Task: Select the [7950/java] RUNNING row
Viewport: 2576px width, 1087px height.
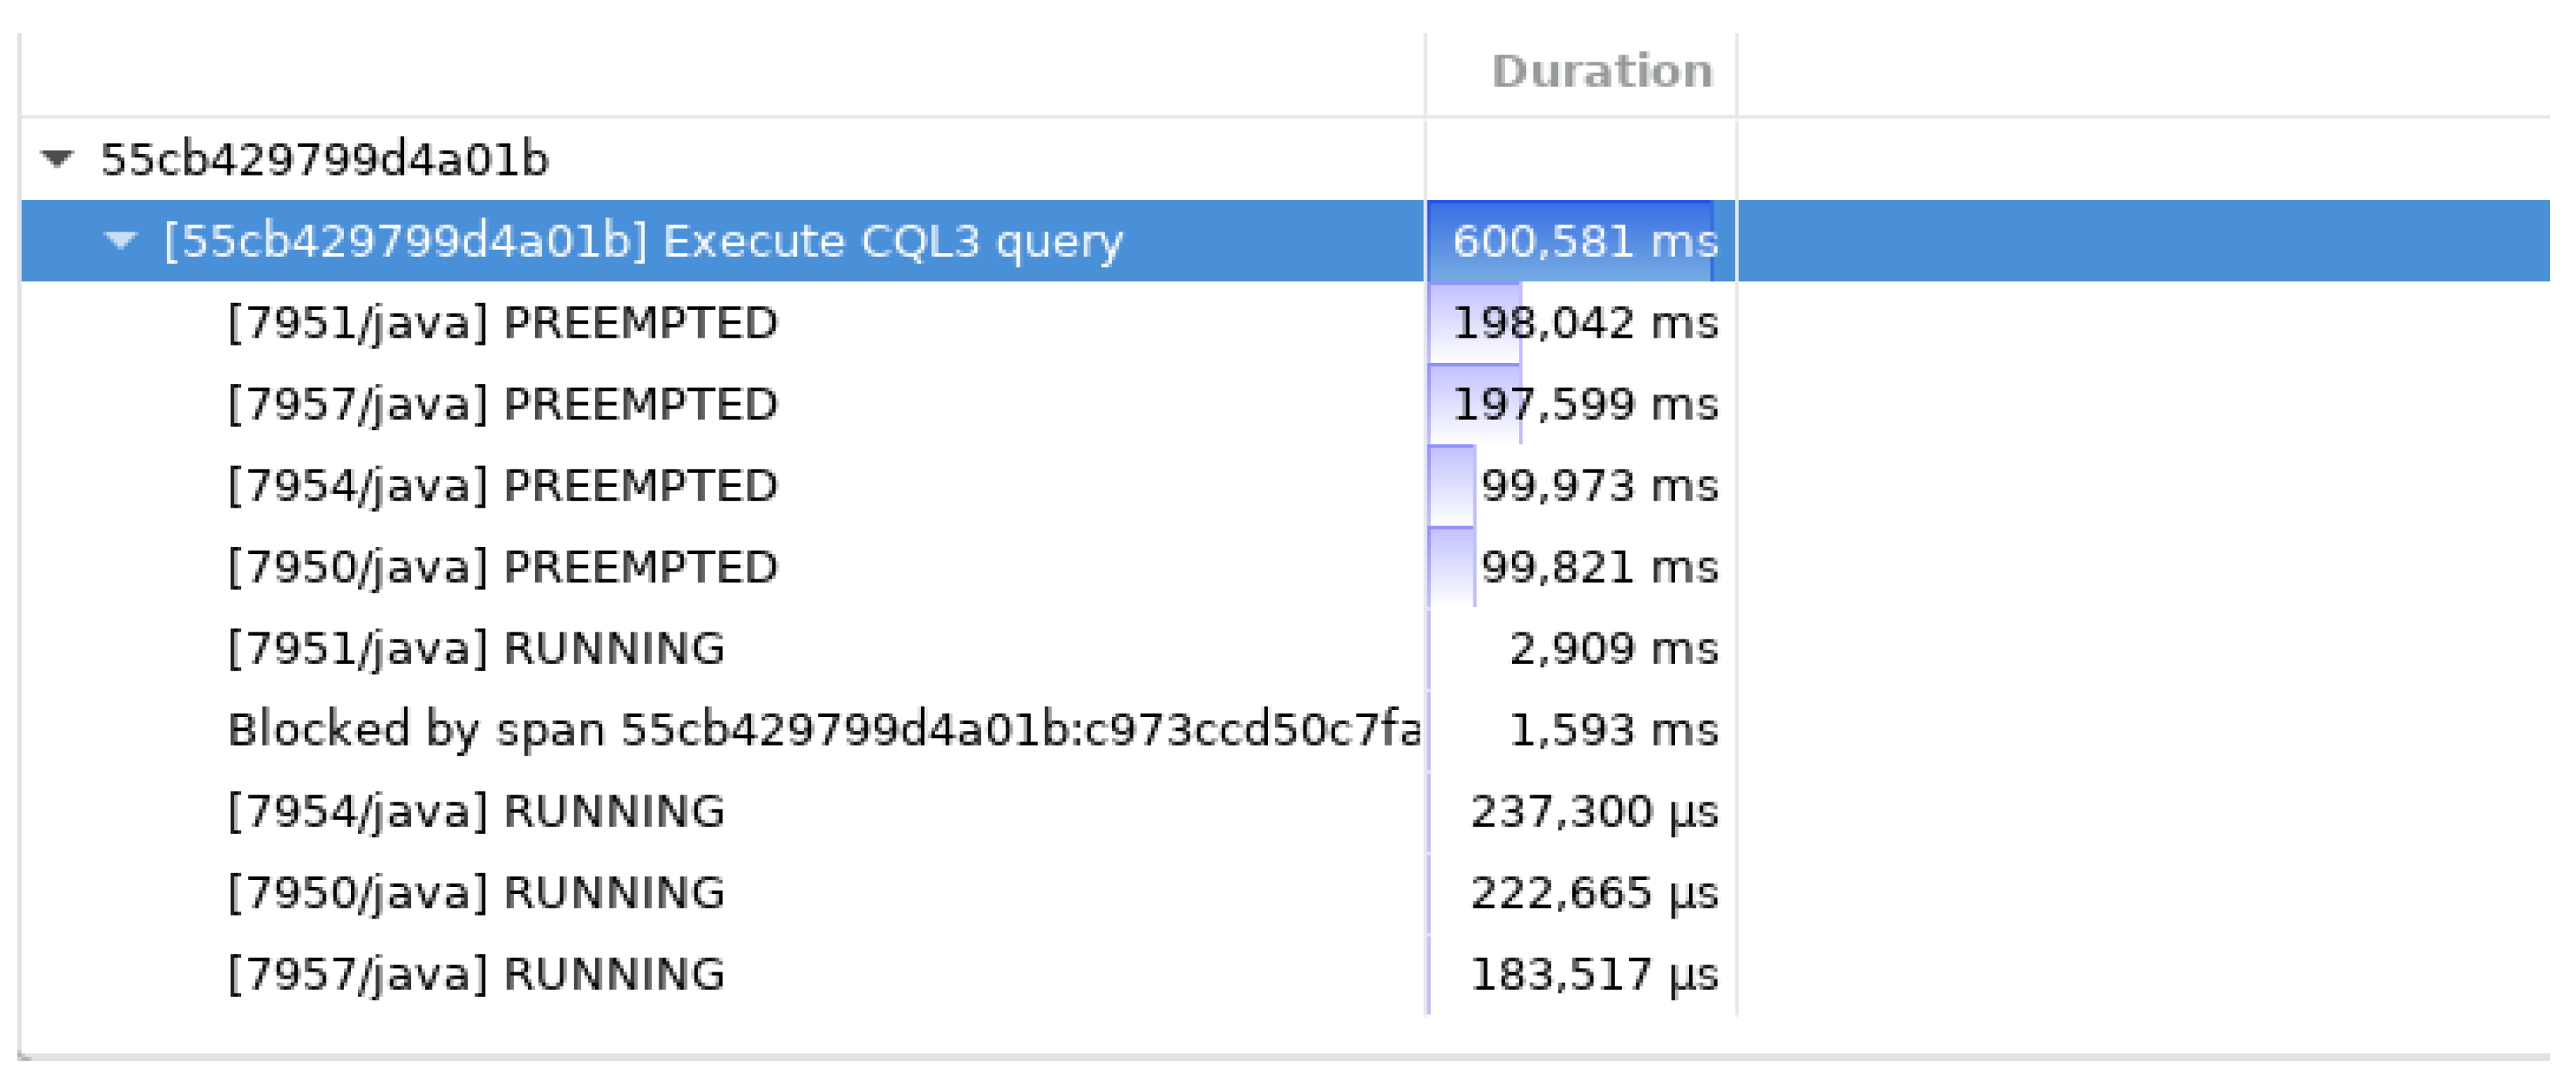Action: (476, 893)
